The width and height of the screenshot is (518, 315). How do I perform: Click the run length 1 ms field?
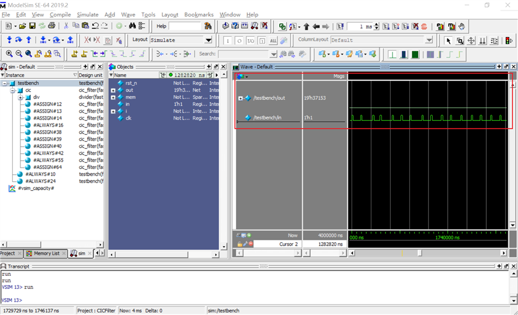[x=360, y=26]
